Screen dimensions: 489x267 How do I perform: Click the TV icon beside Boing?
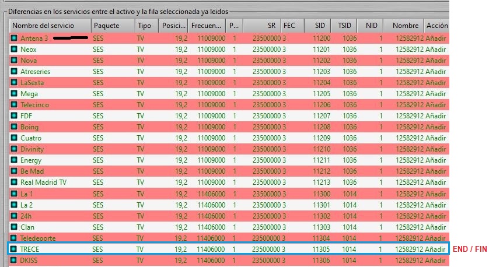(14, 127)
